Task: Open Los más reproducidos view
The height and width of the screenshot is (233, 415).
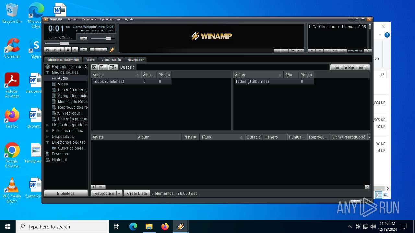Action: tap(66, 90)
